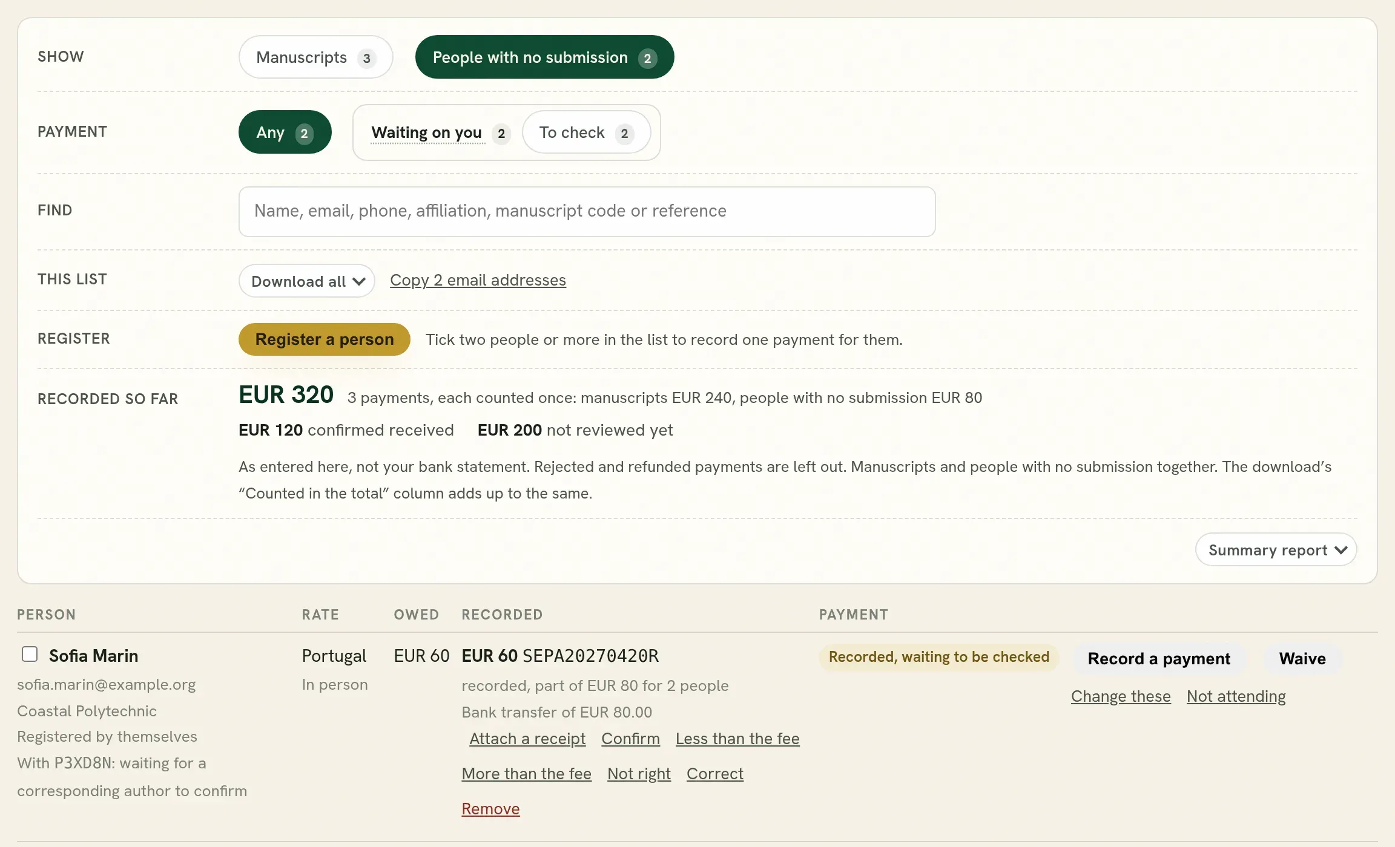Tick the checkbox beside Sofia Marin

coord(30,654)
